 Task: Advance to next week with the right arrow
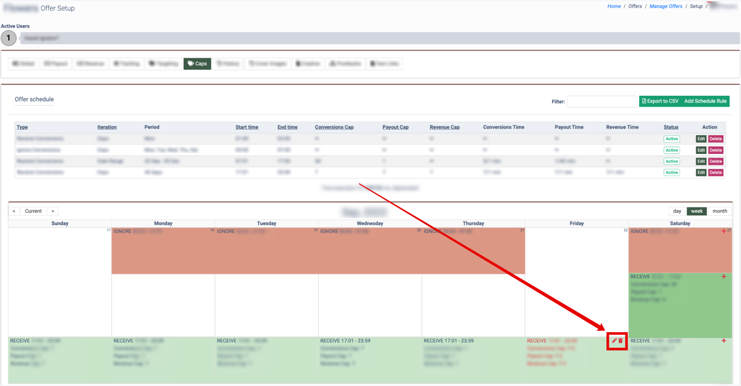point(53,211)
